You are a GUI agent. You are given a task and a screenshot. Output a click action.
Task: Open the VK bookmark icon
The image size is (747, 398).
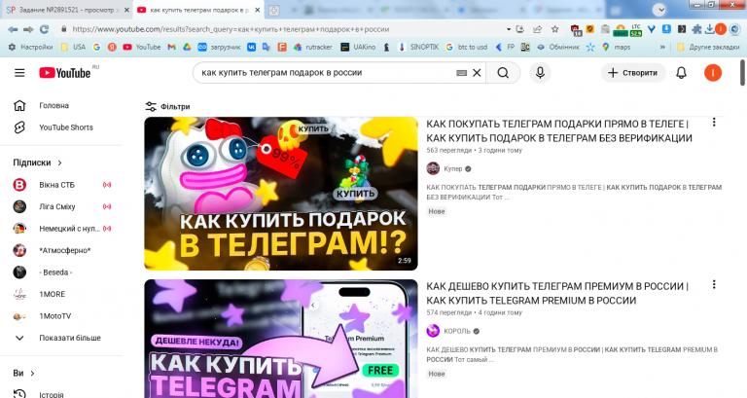[251, 47]
